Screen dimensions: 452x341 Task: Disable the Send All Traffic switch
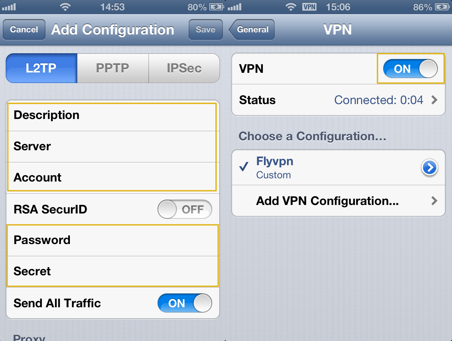click(185, 303)
